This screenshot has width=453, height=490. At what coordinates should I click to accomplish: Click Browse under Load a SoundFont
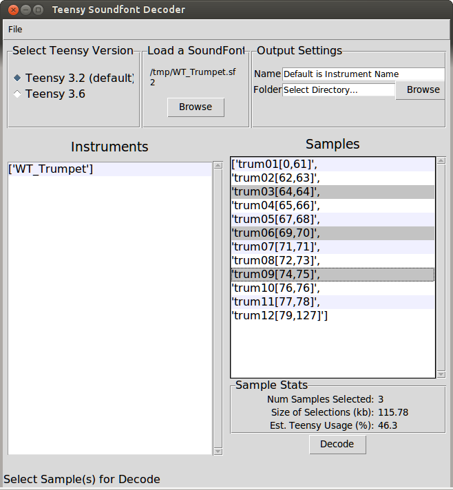tap(196, 107)
